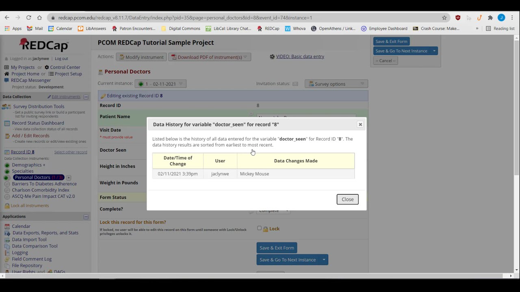Open the REDCap bookmark
520x292 pixels.
click(x=268, y=28)
